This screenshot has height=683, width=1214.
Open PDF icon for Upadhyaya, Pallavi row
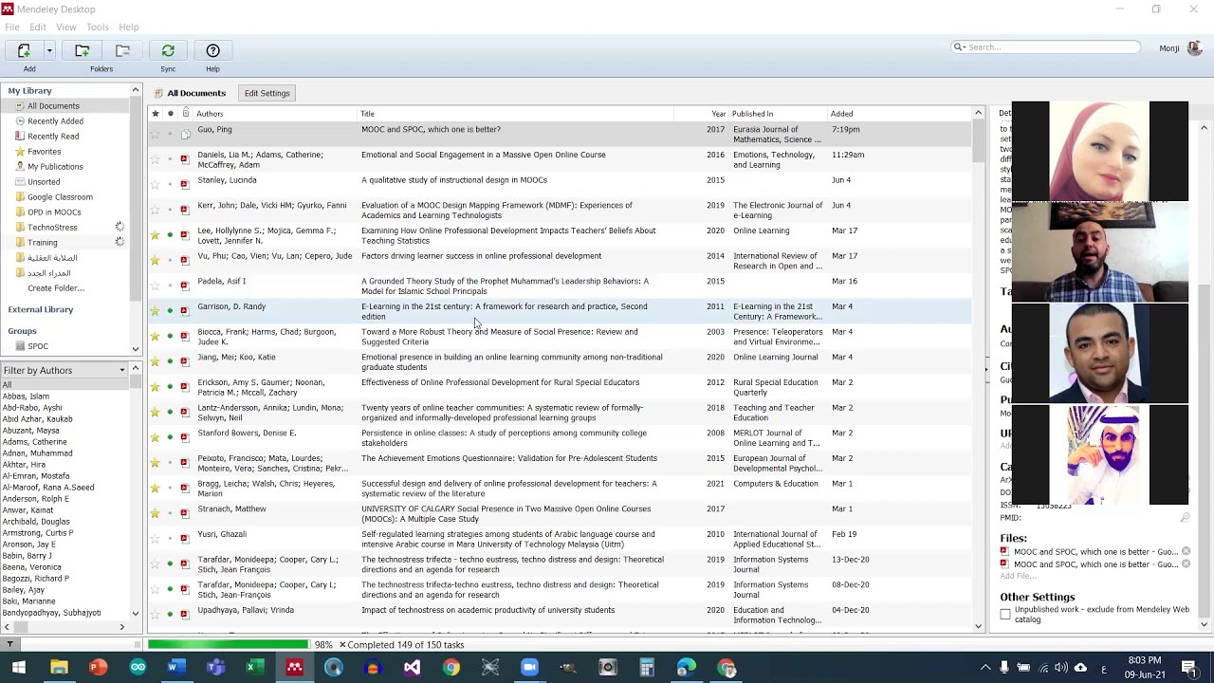[185, 615]
